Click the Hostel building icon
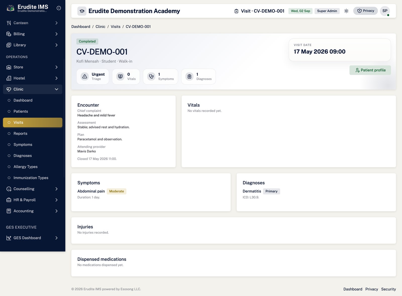This screenshot has width=402, height=296. (x=9, y=78)
